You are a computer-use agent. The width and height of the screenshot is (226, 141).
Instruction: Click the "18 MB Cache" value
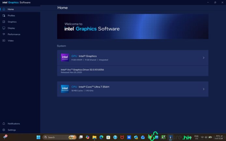pos(77,91)
